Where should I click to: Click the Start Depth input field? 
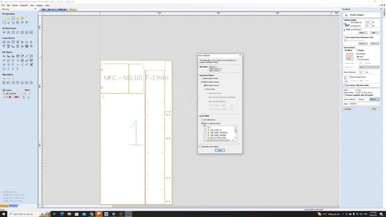tap(368, 22)
